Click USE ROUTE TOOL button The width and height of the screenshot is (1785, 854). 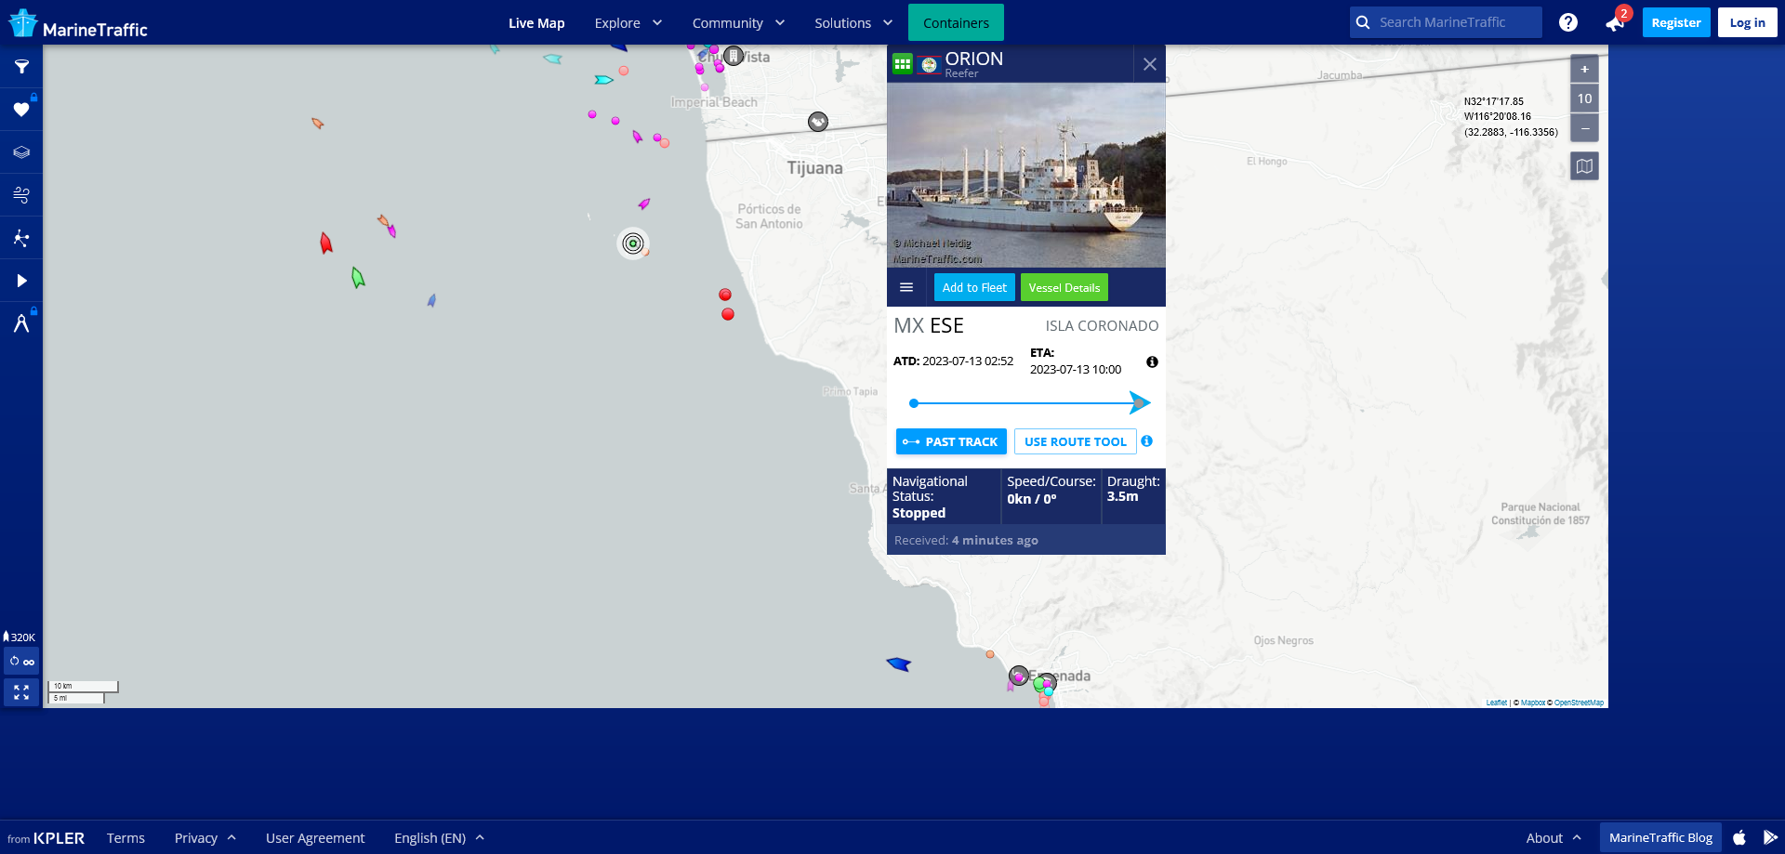[x=1075, y=441]
